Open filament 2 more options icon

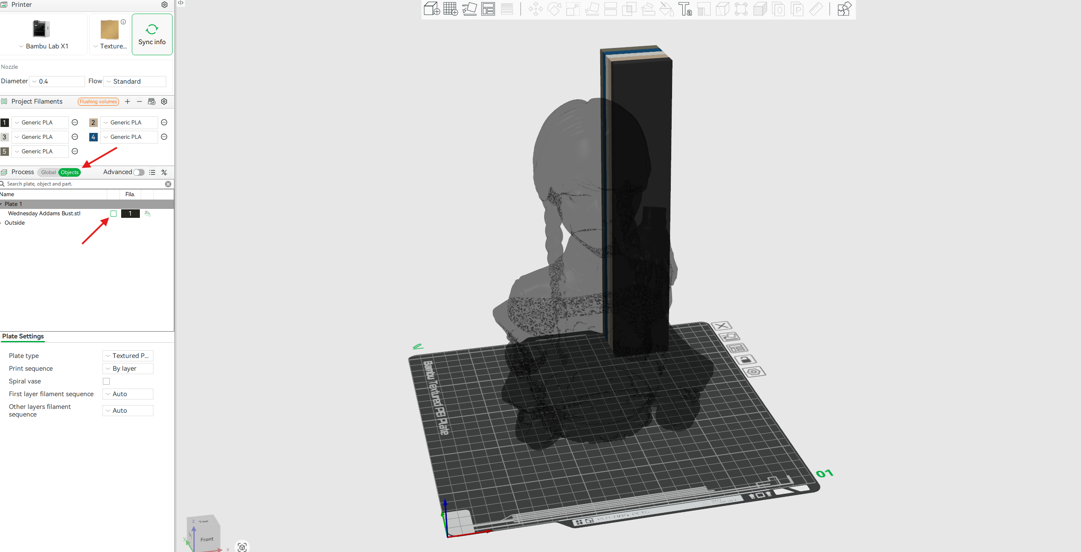click(x=164, y=123)
